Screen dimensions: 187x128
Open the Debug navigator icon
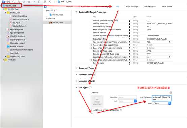pos(29,2)
